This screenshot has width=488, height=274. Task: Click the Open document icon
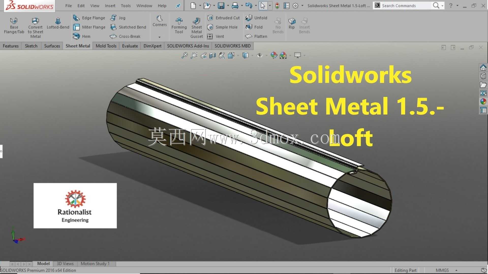coord(207,6)
